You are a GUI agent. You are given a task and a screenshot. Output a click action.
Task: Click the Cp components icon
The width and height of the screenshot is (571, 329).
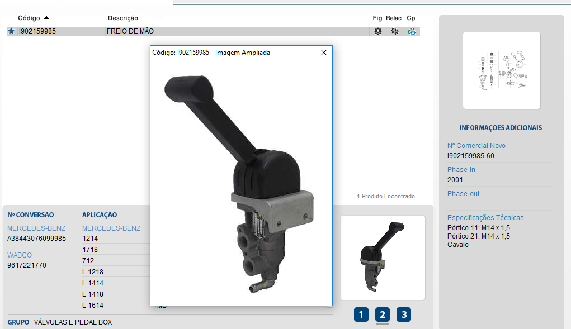coord(412,31)
